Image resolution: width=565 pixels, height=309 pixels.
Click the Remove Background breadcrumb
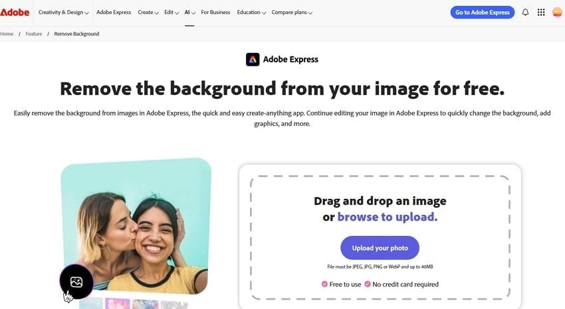[x=76, y=34]
